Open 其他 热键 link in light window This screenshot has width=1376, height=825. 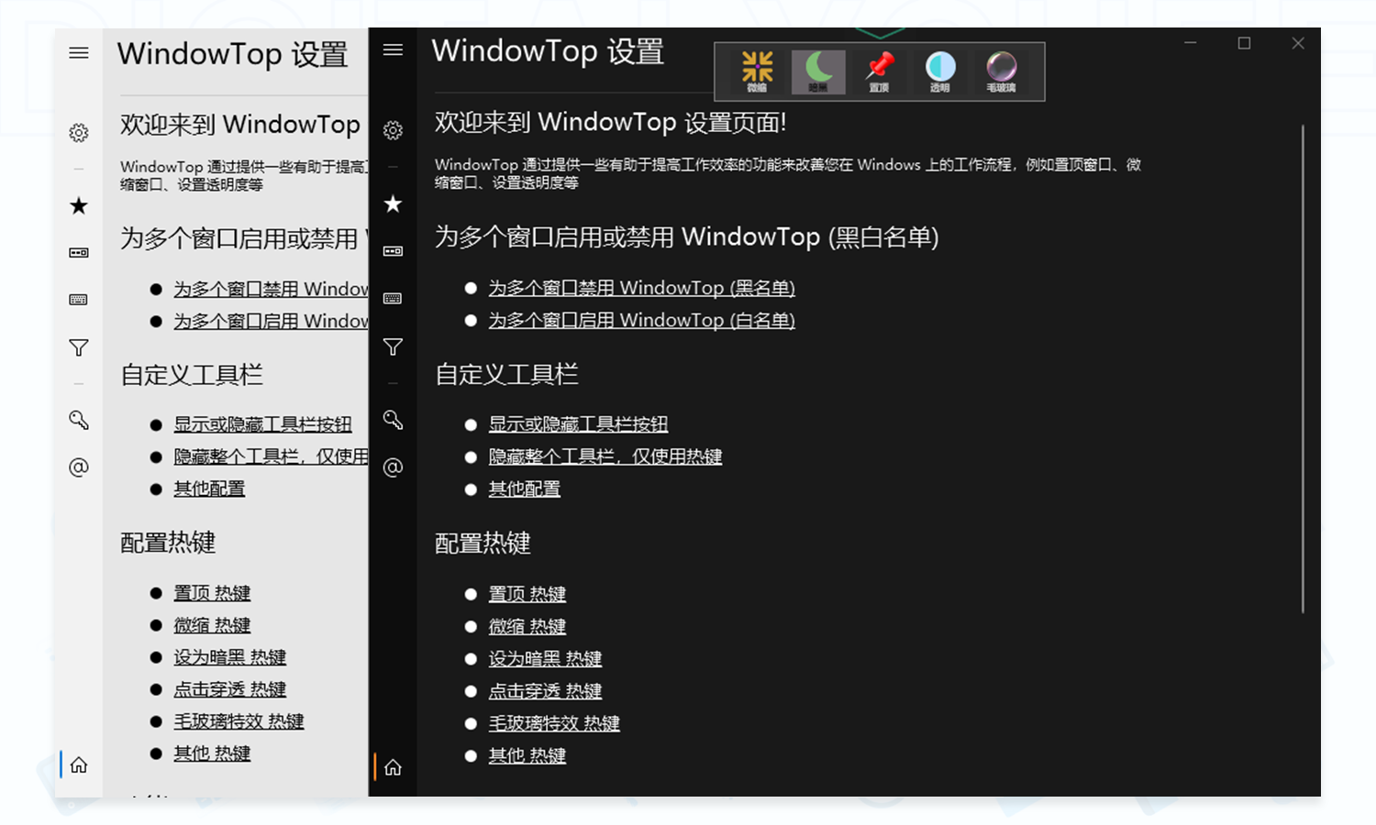[x=212, y=753]
